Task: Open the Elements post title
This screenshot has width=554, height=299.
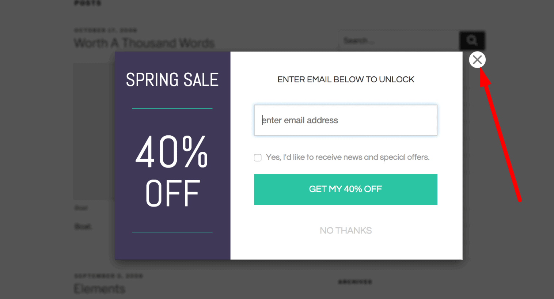Action: click(x=99, y=289)
